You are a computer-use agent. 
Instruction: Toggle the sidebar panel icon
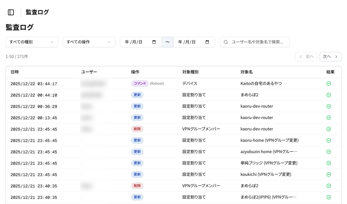[11, 12]
